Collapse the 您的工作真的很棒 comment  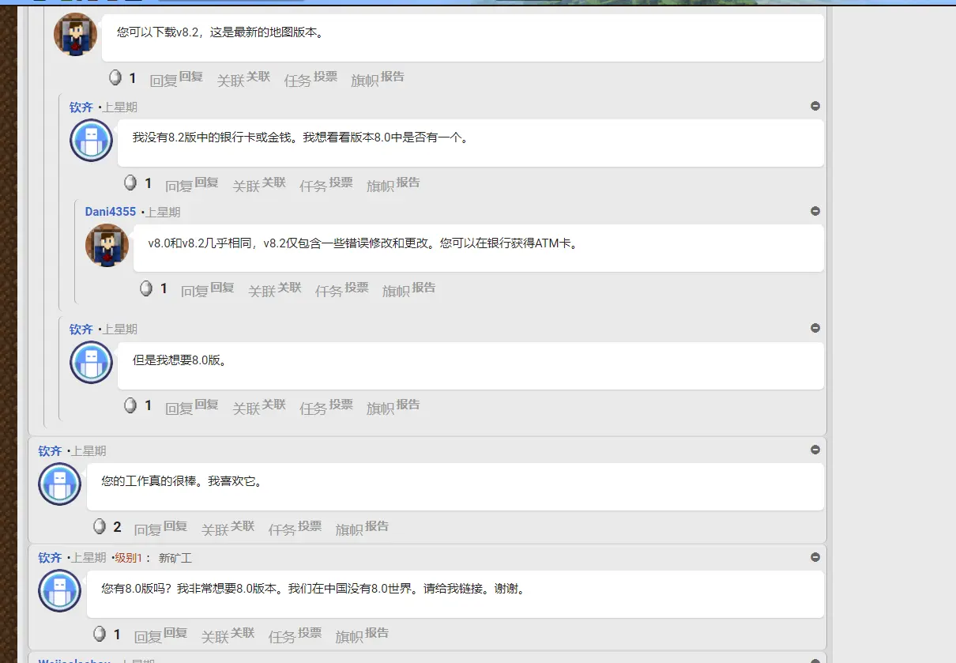815,450
